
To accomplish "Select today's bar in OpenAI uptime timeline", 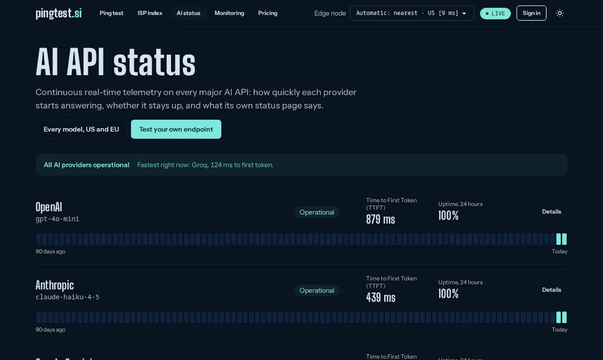I will [x=564, y=239].
